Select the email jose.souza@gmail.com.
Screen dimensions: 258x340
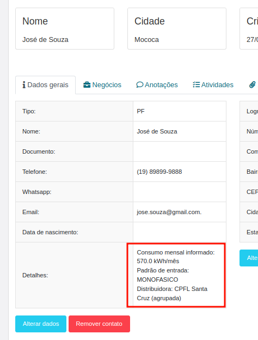169,212
